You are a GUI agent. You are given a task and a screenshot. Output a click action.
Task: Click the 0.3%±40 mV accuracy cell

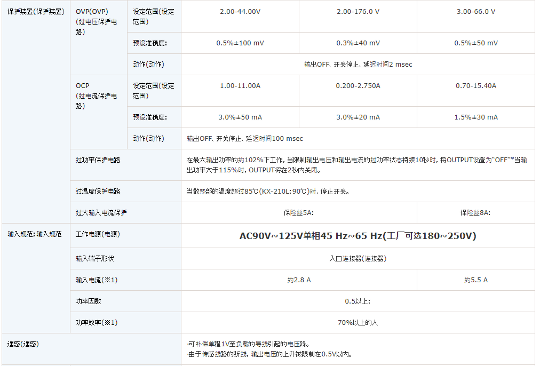click(x=358, y=43)
